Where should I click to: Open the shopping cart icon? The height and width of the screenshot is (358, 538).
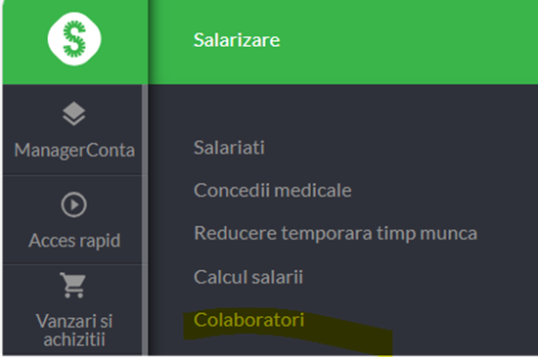72,285
